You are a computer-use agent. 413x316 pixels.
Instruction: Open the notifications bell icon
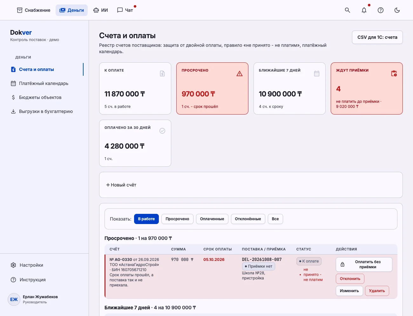click(x=364, y=10)
